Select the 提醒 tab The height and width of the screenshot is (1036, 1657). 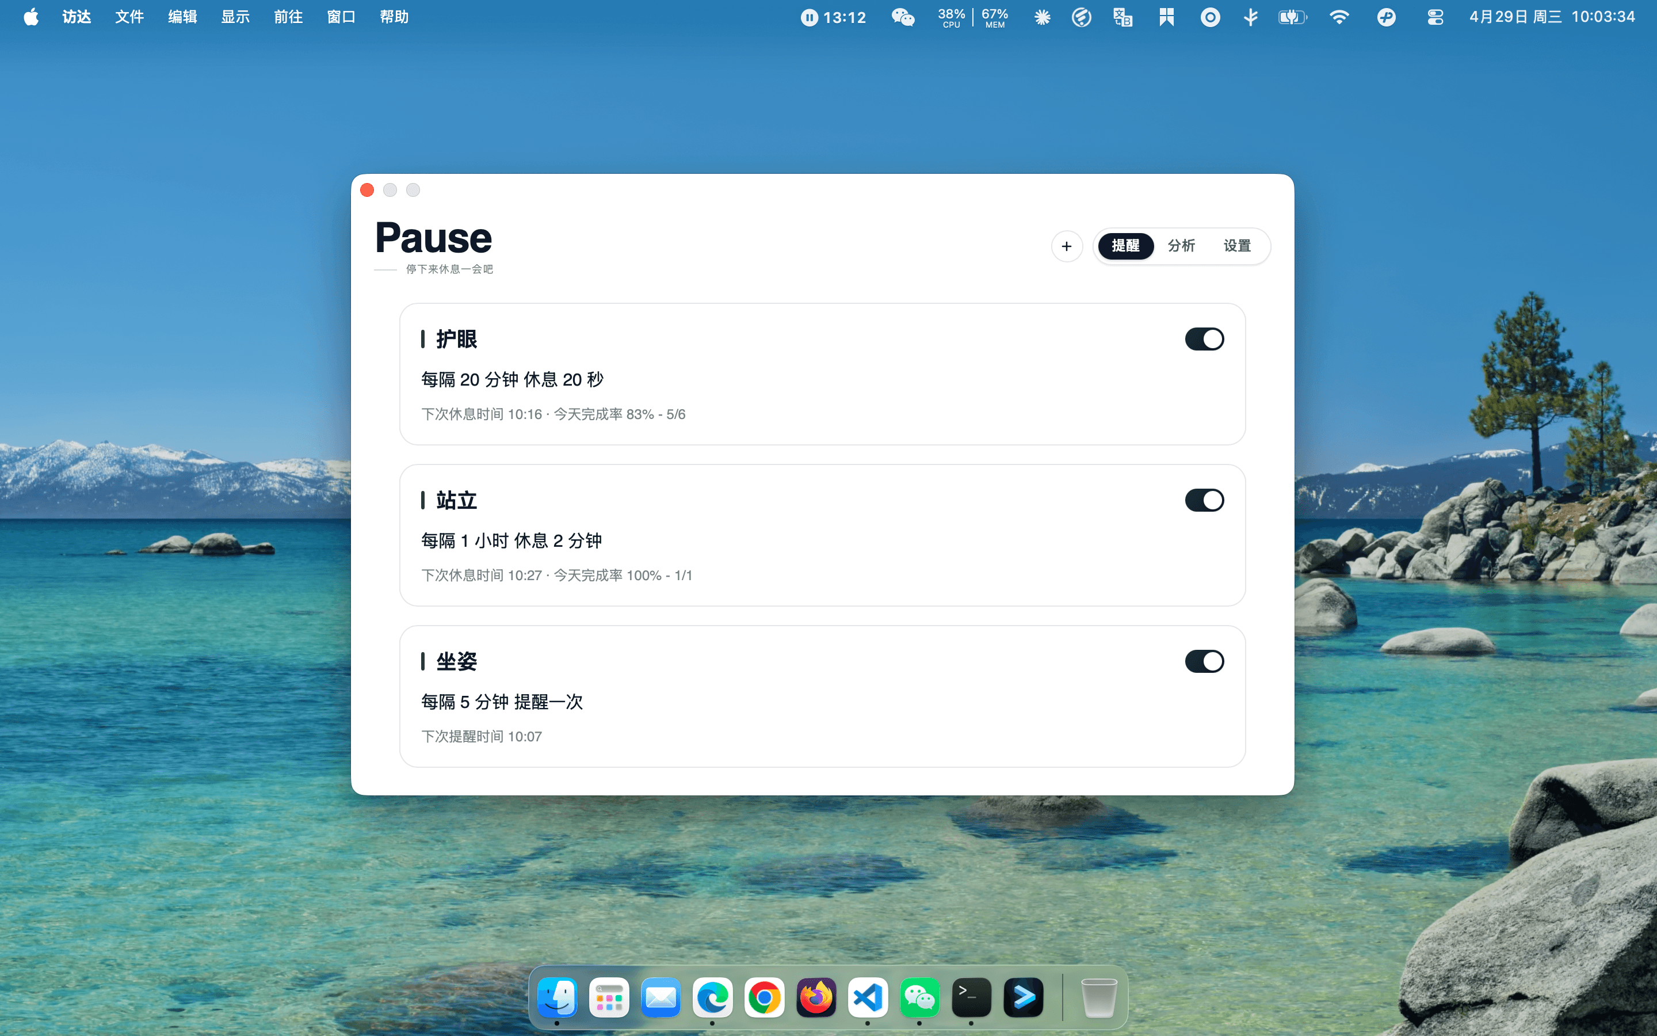click(x=1125, y=246)
